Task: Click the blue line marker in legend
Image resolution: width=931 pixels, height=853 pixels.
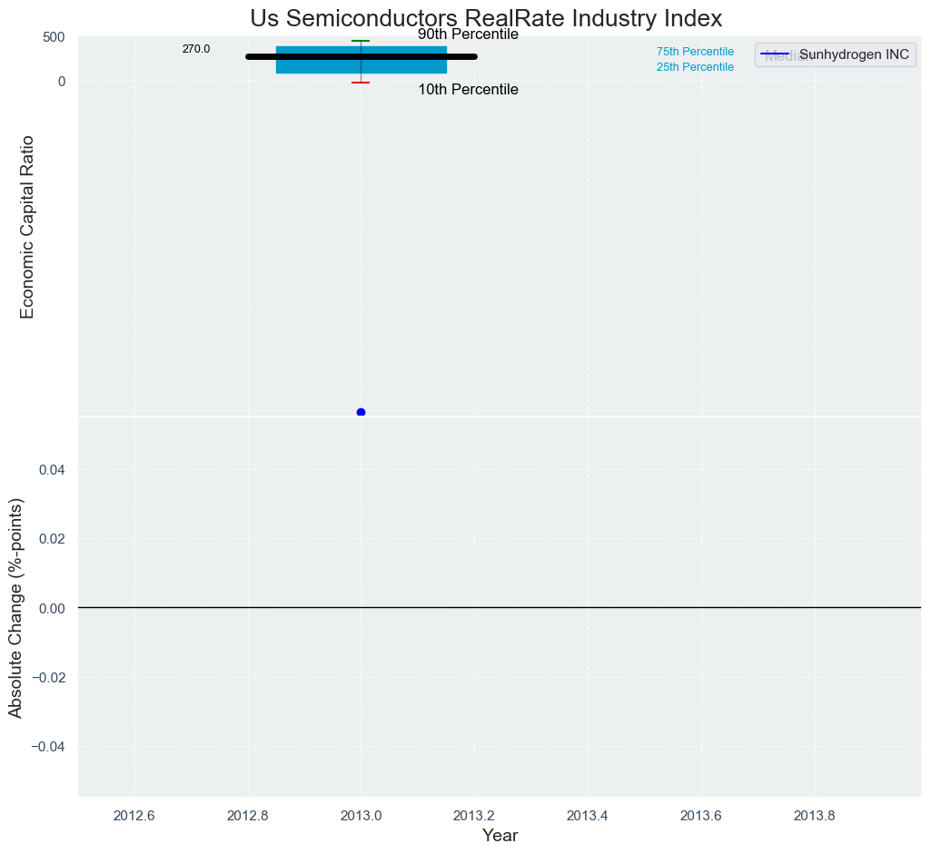Action: [x=775, y=54]
